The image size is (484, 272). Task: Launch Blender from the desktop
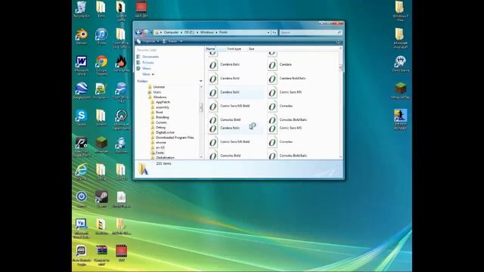pyautogui.click(x=82, y=36)
